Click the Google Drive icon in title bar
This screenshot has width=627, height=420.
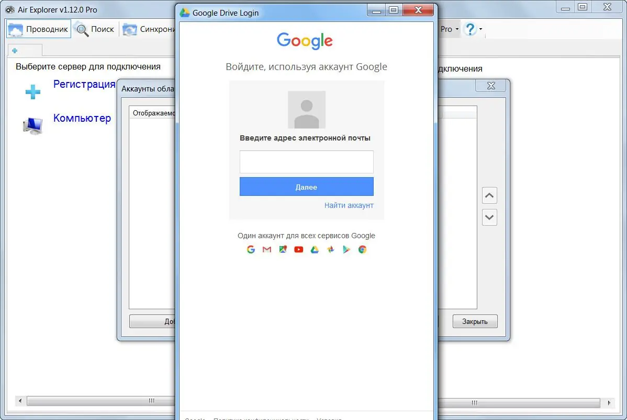tap(184, 13)
